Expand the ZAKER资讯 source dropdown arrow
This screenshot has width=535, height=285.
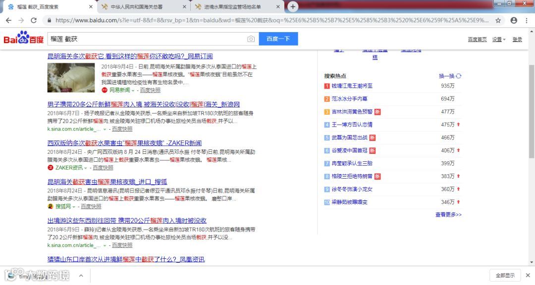86,168
